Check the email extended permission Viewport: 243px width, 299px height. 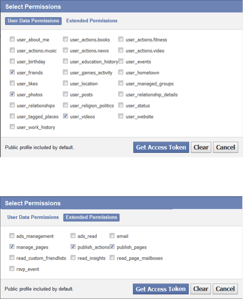click(x=112, y=236)
